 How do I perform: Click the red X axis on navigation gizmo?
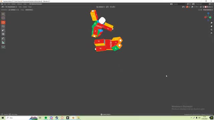tap(205, 17)
